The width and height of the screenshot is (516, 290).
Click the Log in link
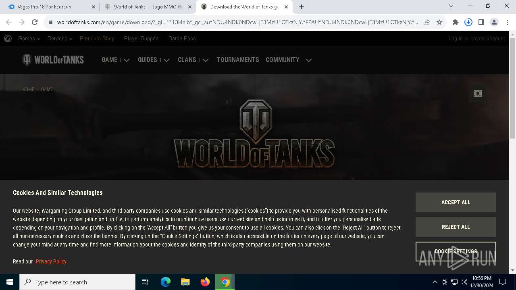(456, 39)
